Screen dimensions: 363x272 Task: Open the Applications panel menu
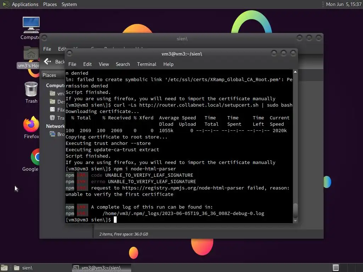pos(25,4)
